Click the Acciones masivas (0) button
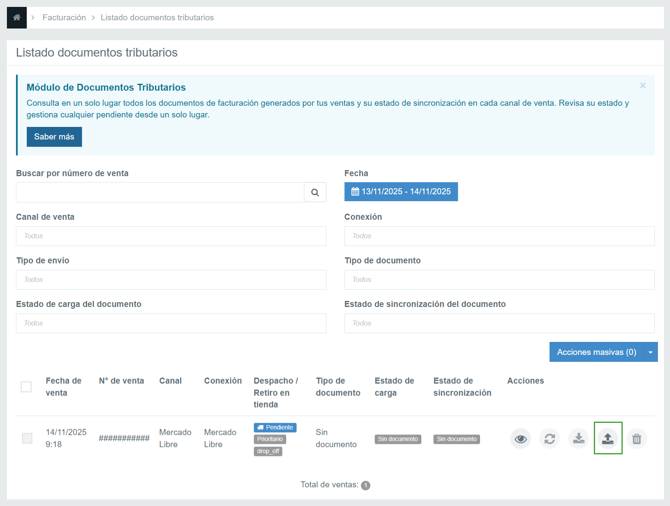 click(596, 352)
